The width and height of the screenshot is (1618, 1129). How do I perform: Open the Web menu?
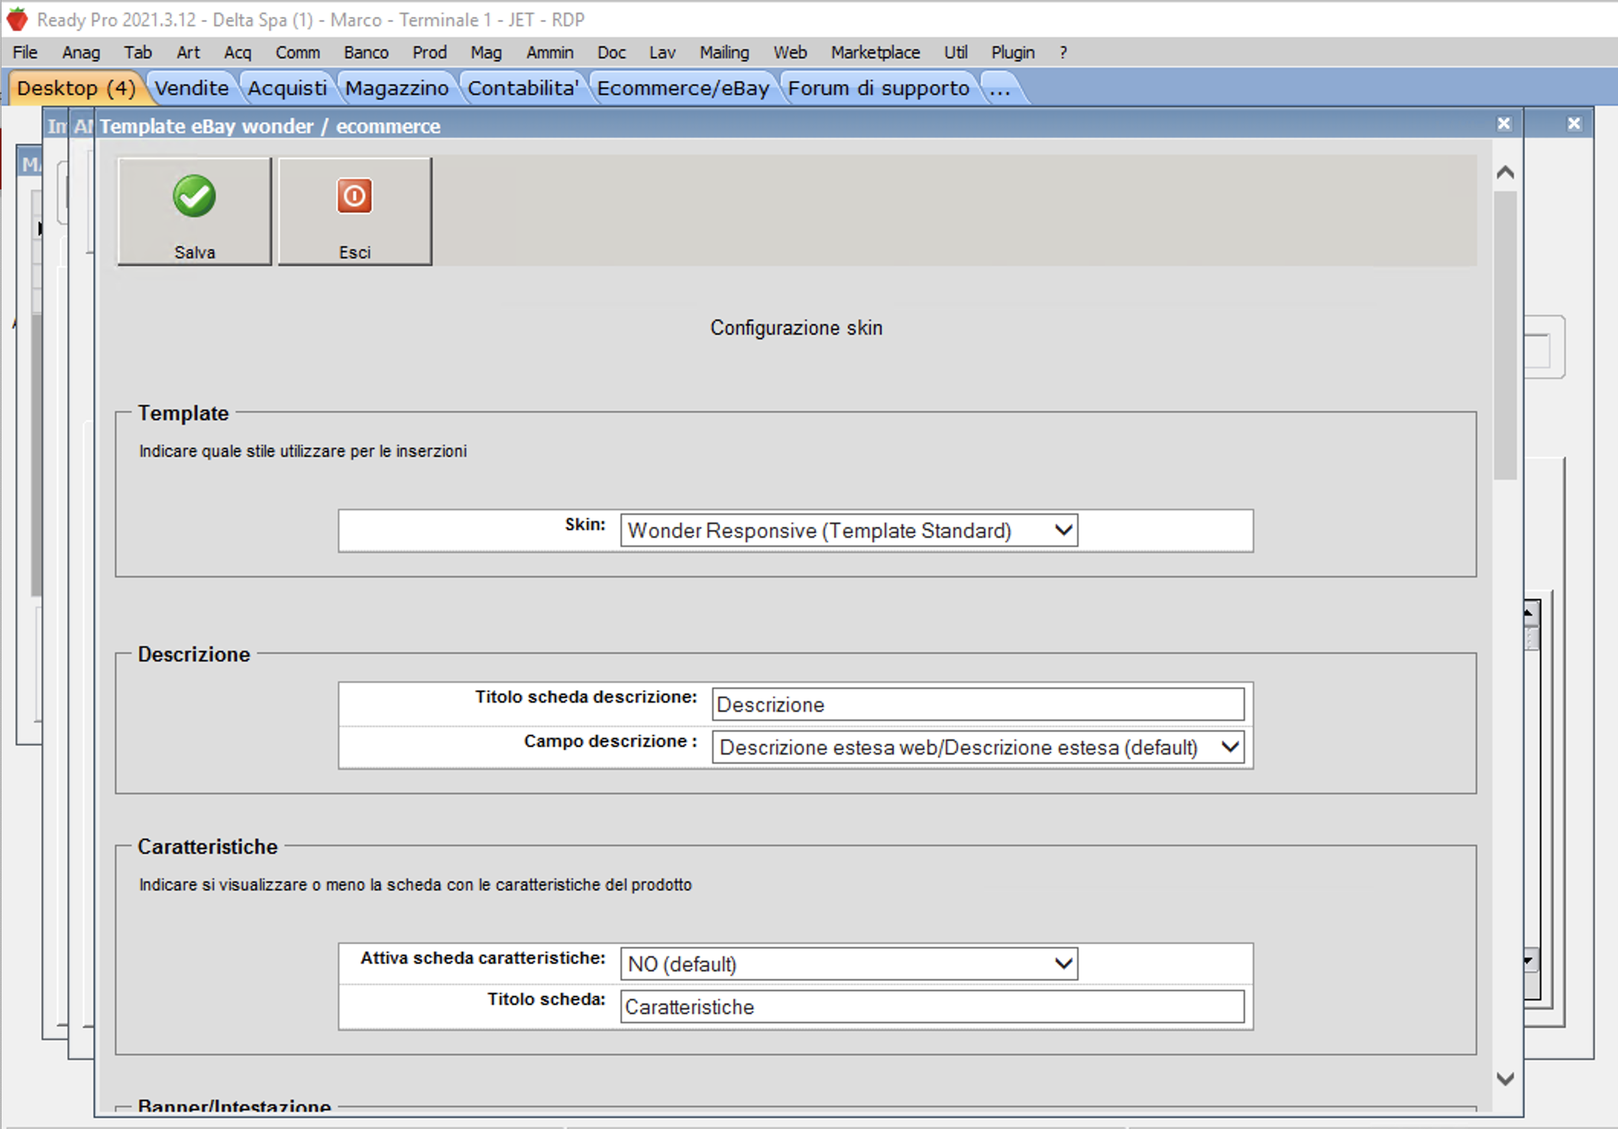[x=790, y=53]
